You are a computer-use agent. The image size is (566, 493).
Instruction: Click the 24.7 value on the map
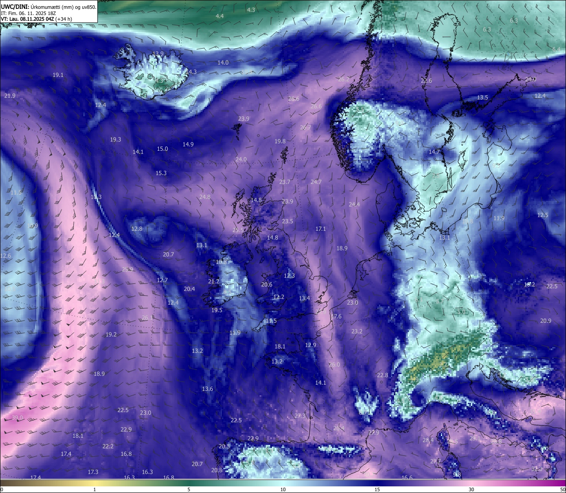tap(316, 182)
